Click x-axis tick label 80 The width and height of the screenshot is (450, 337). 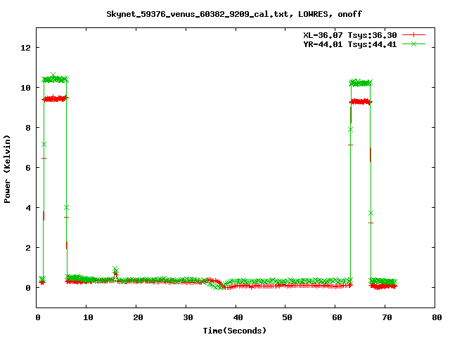[x=437, y=317]
